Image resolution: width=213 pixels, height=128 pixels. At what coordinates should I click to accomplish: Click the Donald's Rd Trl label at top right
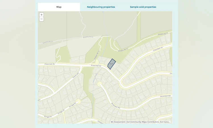pos(163,34)
